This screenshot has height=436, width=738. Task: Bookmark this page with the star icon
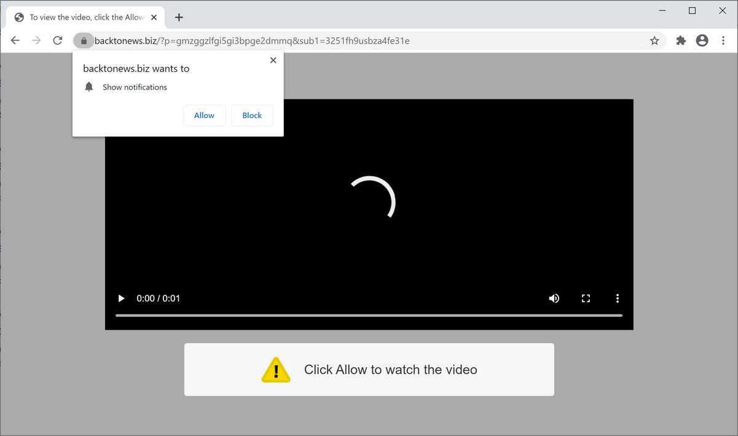click(654, 40)
